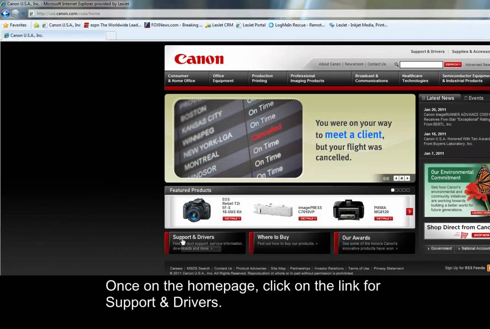Open the Government link

(x=439, y=249)
